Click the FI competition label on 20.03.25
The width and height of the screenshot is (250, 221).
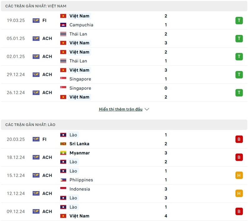click(44, 139)
